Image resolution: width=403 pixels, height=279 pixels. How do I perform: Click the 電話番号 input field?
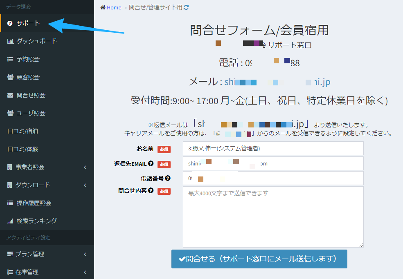273,178
